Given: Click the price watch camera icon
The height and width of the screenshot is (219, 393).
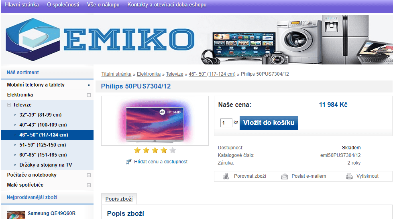Looking at the screenshot, I should coord(128,162).
